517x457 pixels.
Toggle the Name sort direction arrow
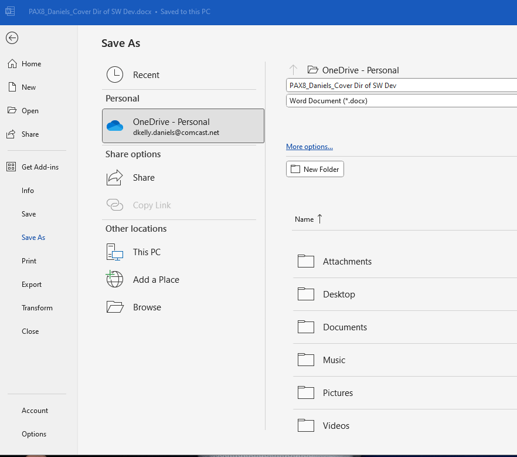click(x=320, y=219)
